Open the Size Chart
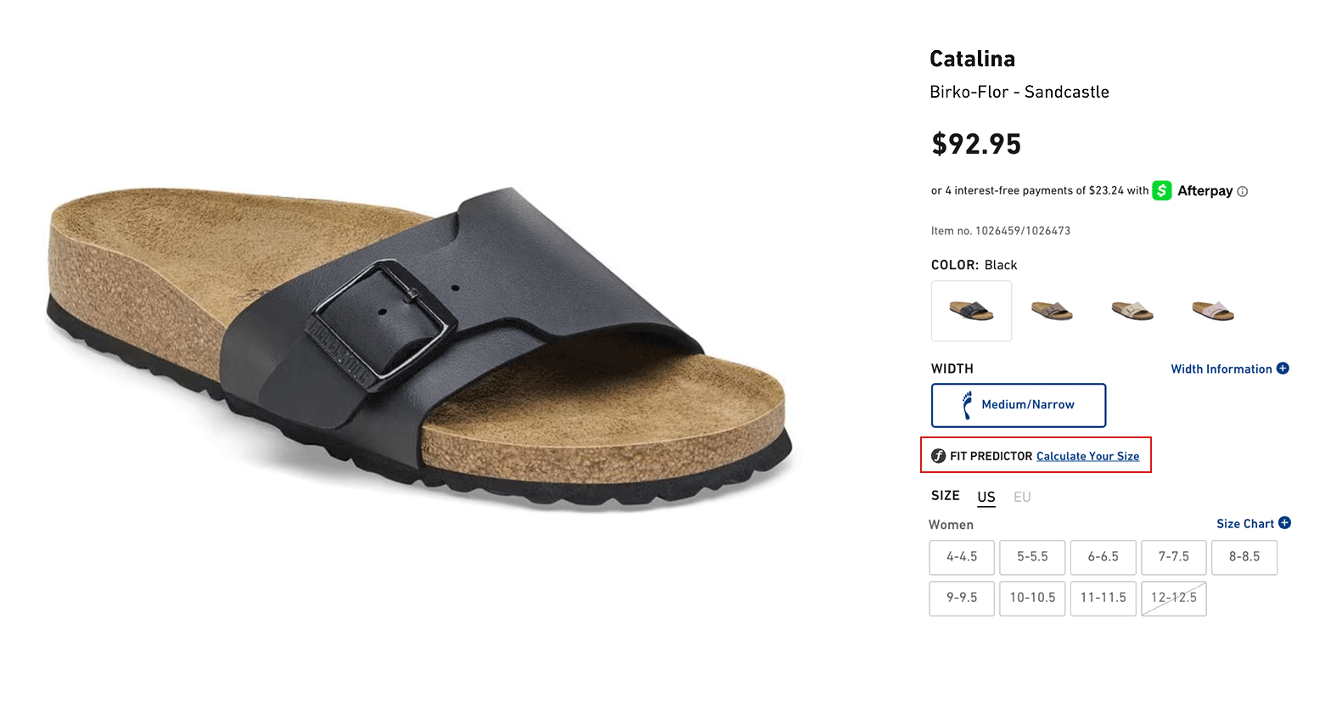Image resolution: width=1331 pixels, height=715 pixels. [1245, 524]
